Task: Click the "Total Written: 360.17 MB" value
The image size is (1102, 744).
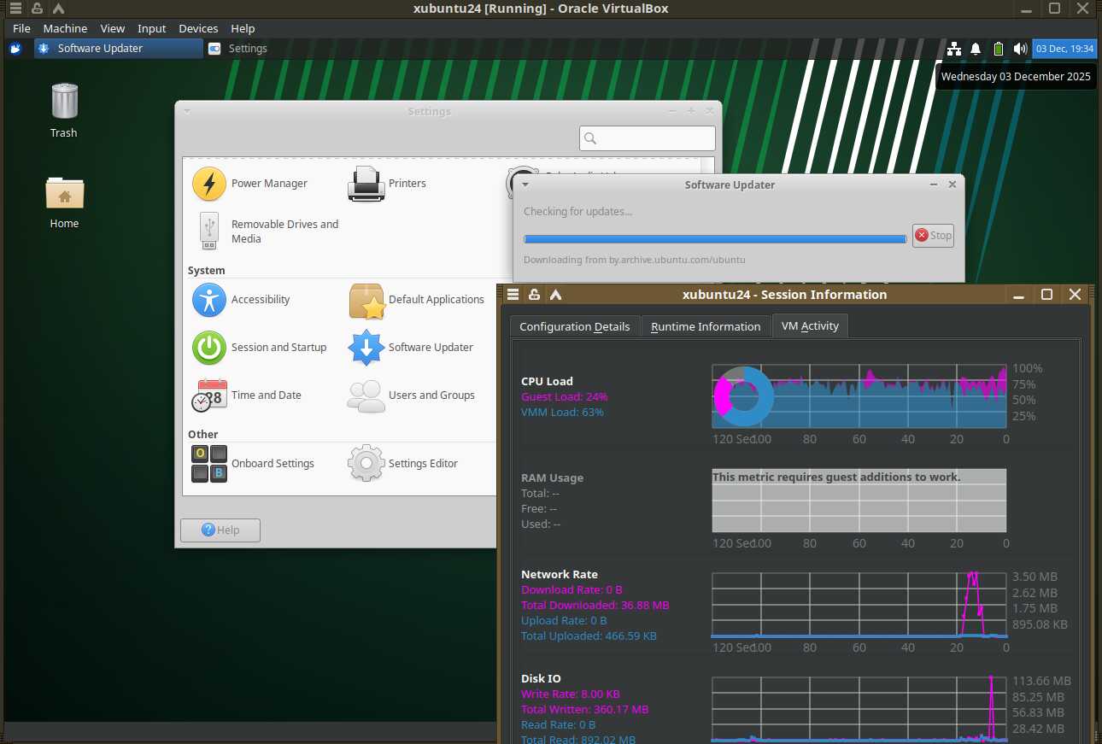Action: [585, 710]
